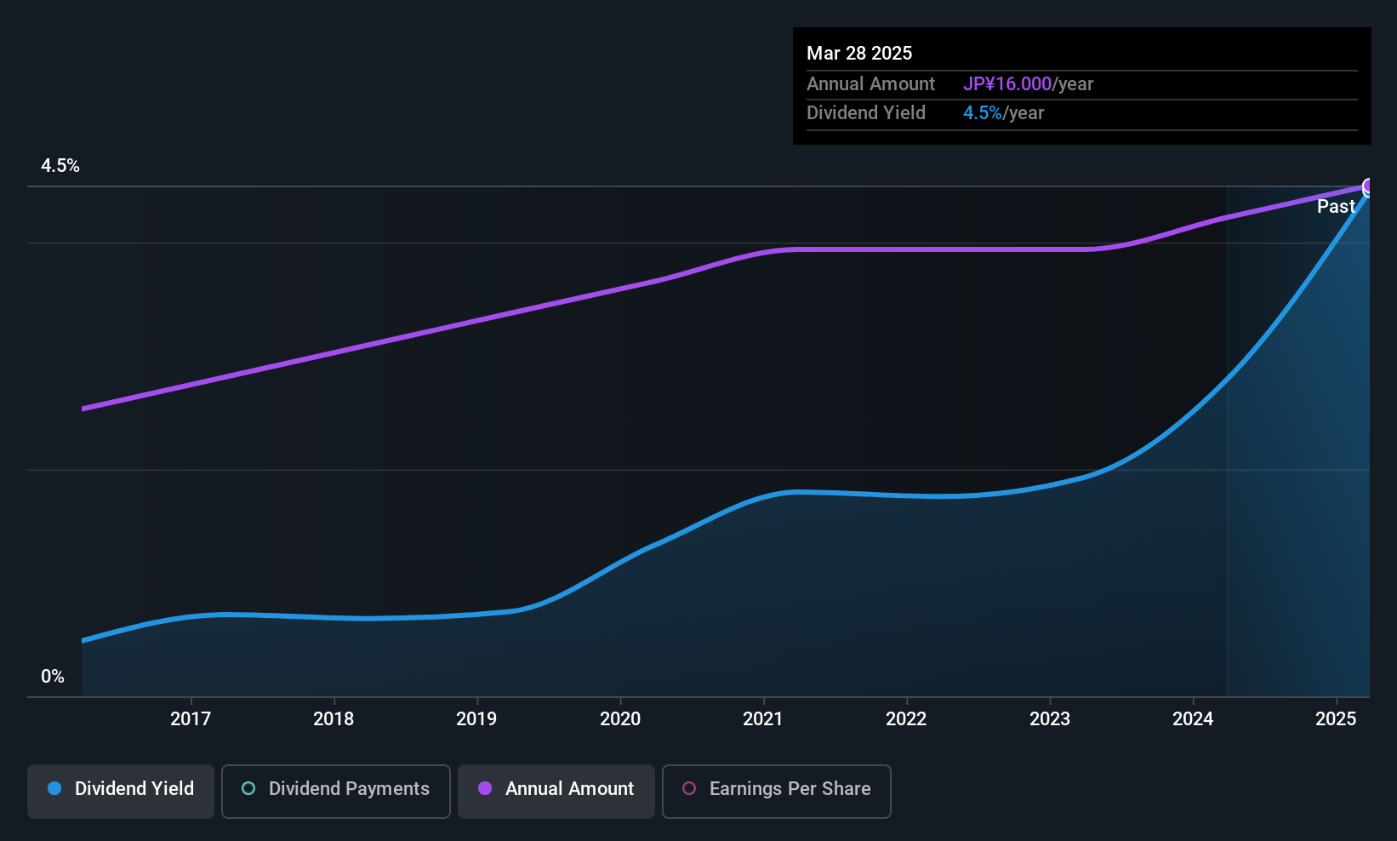The height and width of the screenshot is (841, 1397).
Task: Toggle the Dividend Yield legend button
Action: [121, 790]
